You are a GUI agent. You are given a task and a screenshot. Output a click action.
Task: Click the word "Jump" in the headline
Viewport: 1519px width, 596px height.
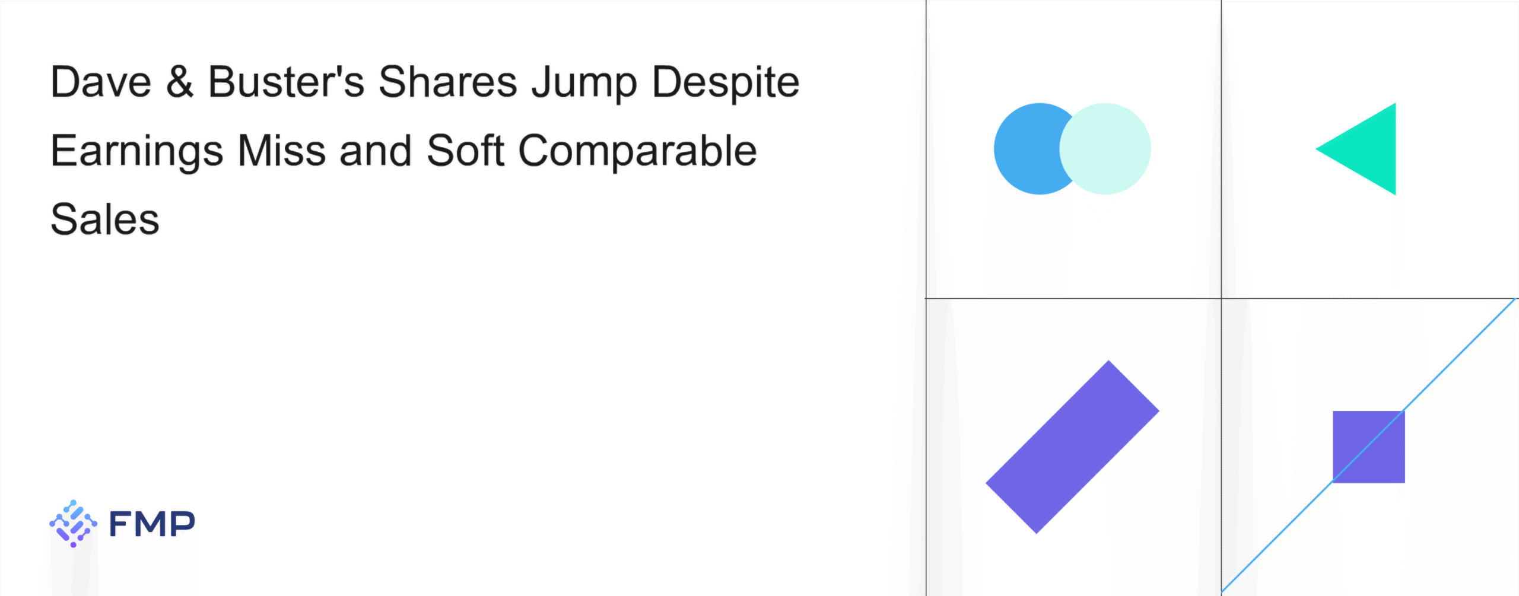[x=584, y=83]
